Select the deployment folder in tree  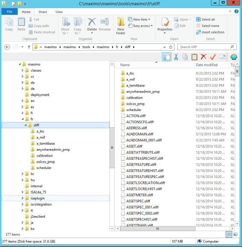coord(40,95)
